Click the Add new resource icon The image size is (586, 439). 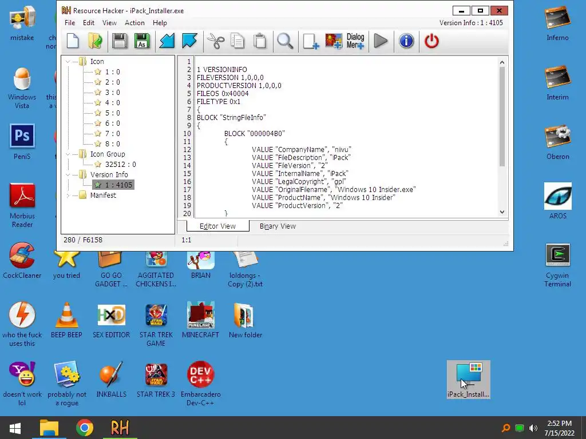pyautogui.click(x=311, y=41)
